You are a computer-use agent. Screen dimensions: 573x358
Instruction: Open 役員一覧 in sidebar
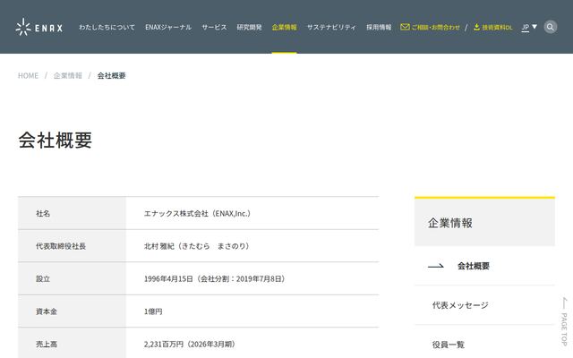(x=449, y=344)
